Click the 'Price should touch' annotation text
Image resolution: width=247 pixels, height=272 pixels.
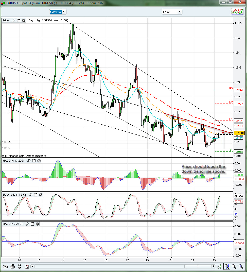click(203, 169)
